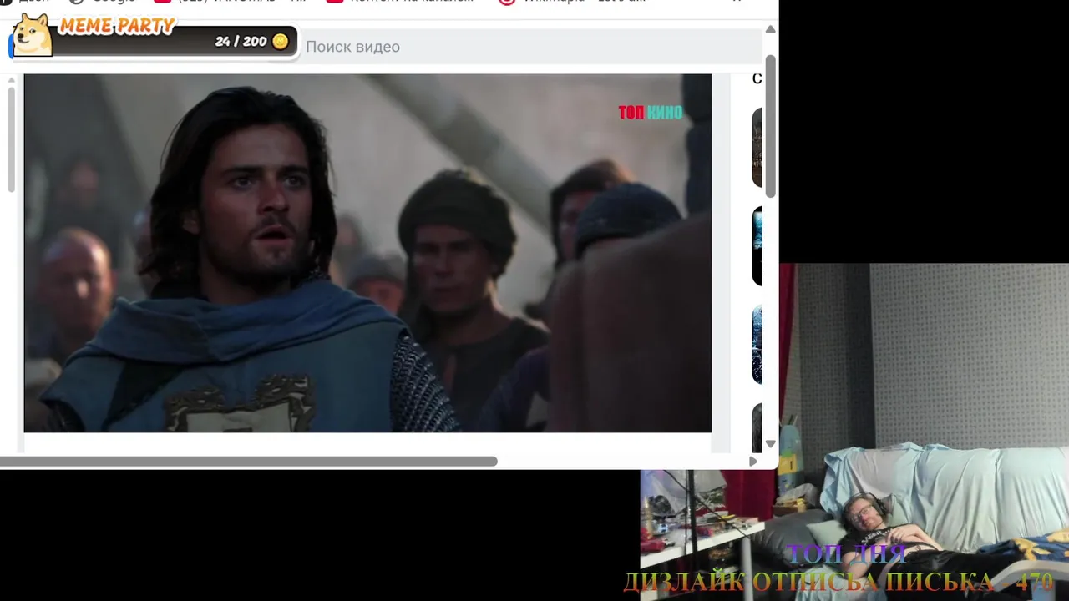The height and width of the screenshot is (601, 1069).
Task: Click the vertical scrollbar thumb on the right
Action: point(770,127)
